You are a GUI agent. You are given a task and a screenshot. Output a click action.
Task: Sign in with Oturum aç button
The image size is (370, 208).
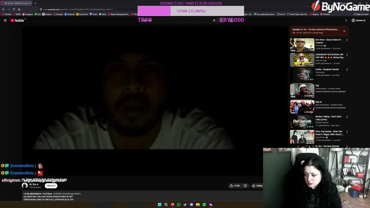coord(358,21)
